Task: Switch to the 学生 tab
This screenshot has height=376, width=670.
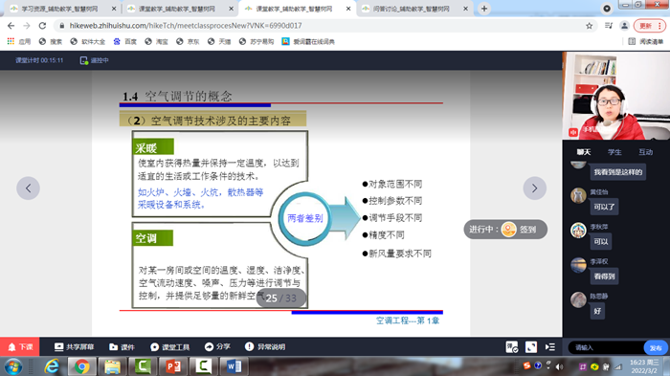Action: point(614,152)
